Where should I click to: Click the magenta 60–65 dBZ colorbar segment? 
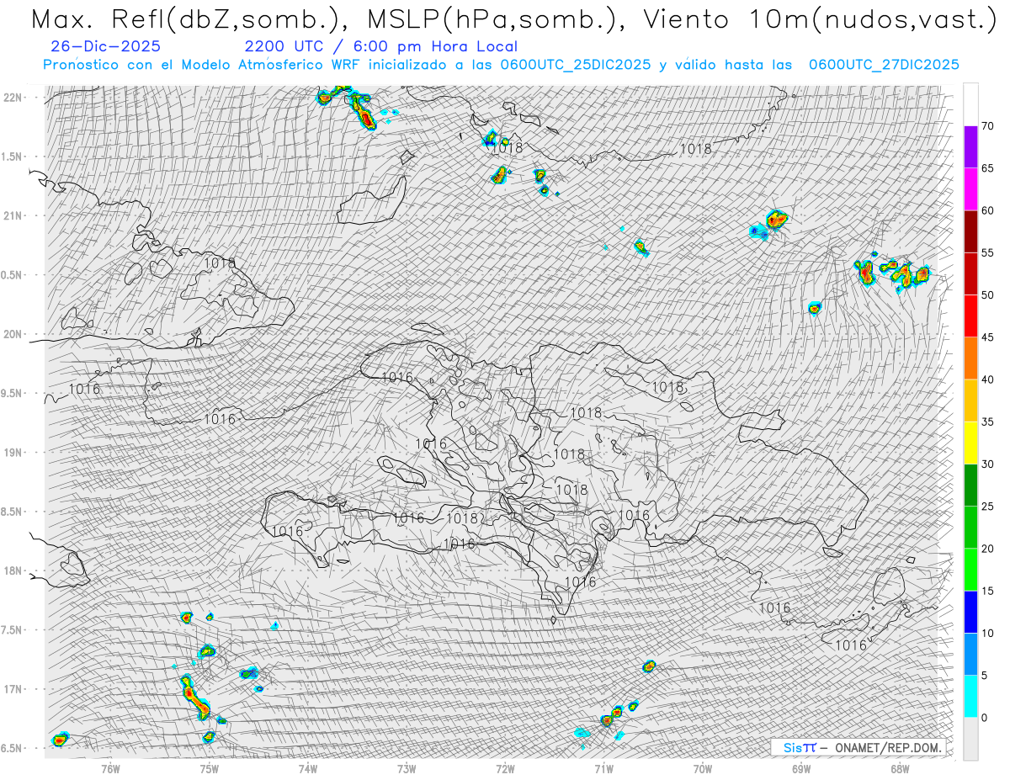[970, 189]
